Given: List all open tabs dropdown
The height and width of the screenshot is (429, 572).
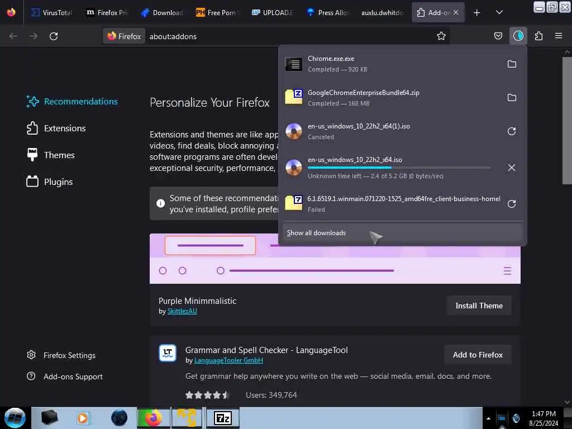Looking at the screenshot, I should [x=499, y=13].
